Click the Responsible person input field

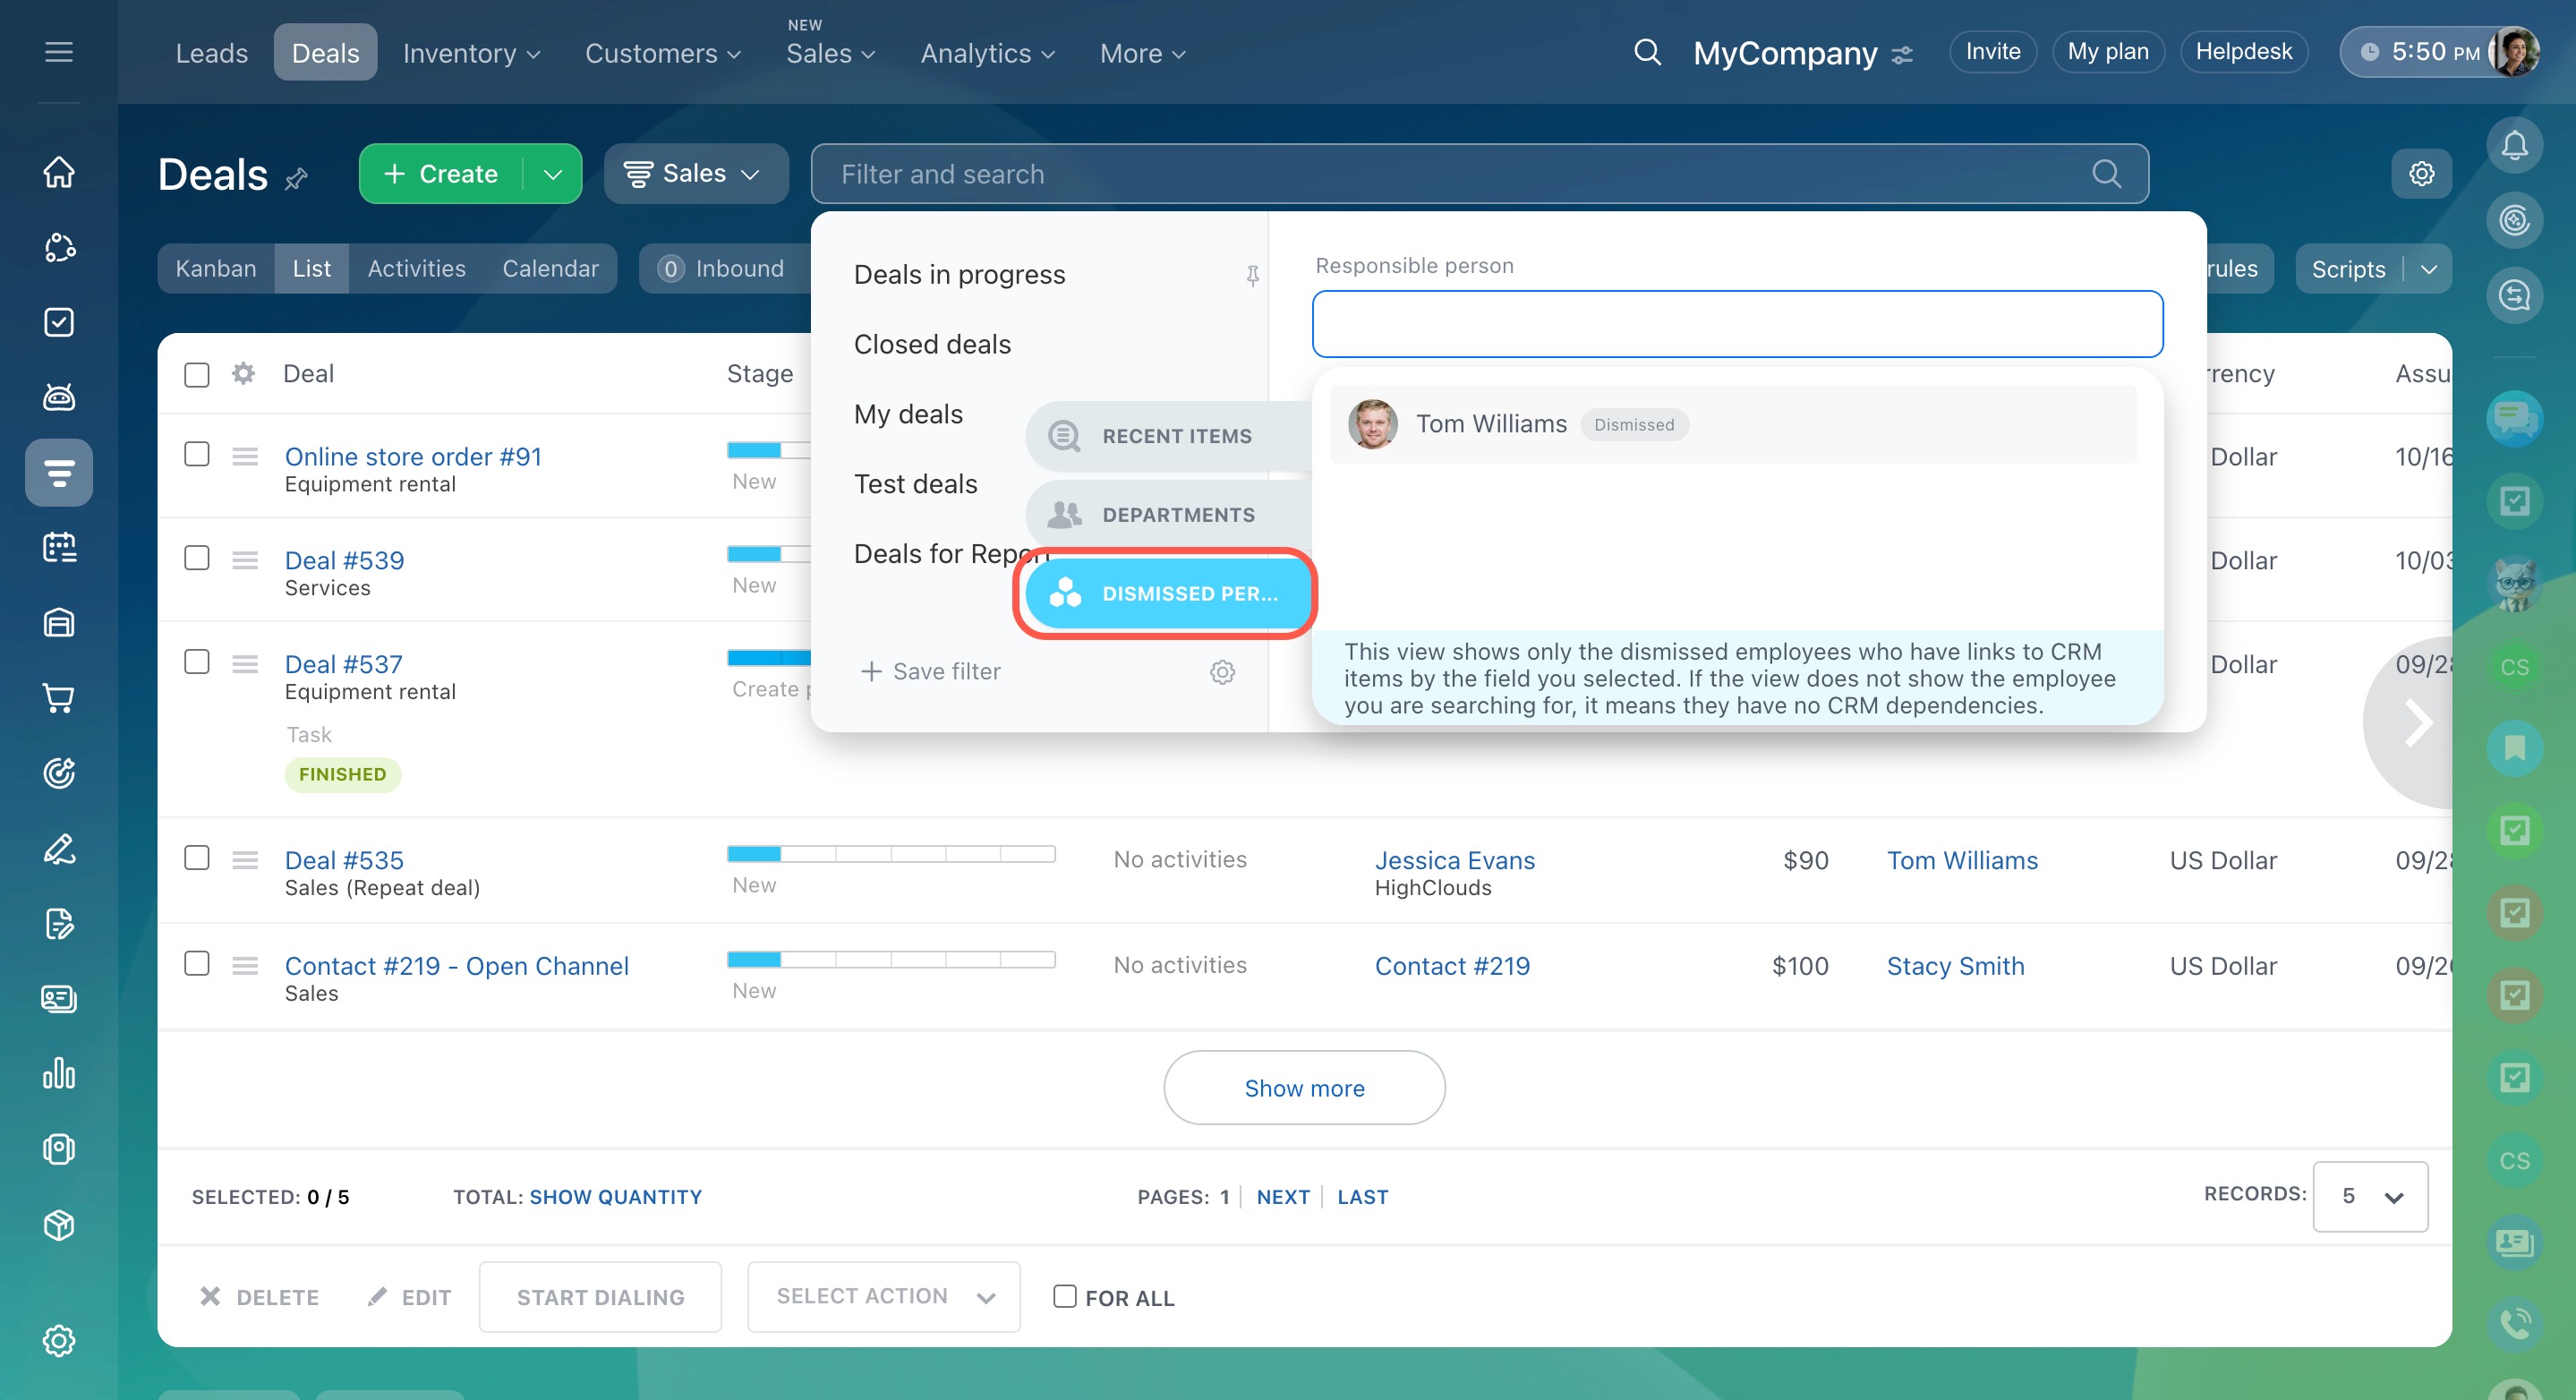1737,324
